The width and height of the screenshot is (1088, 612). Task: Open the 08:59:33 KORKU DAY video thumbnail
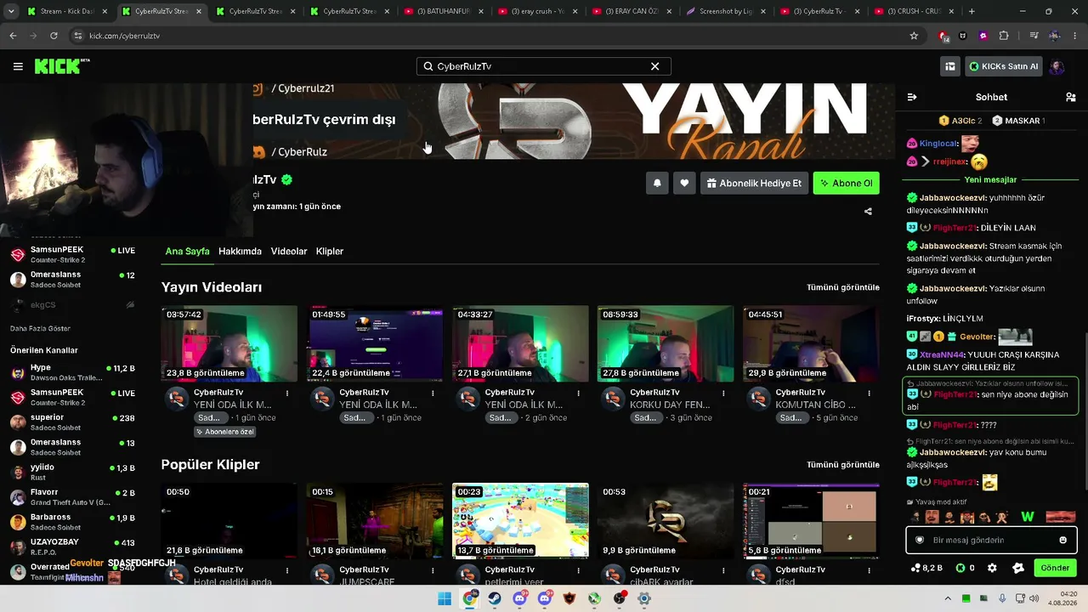pos(666,343)
